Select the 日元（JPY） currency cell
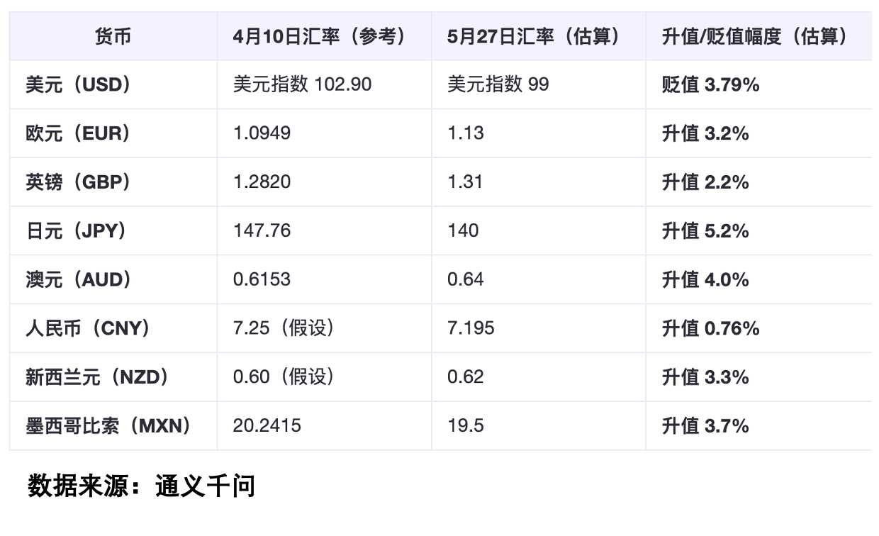 click(77, 231)
